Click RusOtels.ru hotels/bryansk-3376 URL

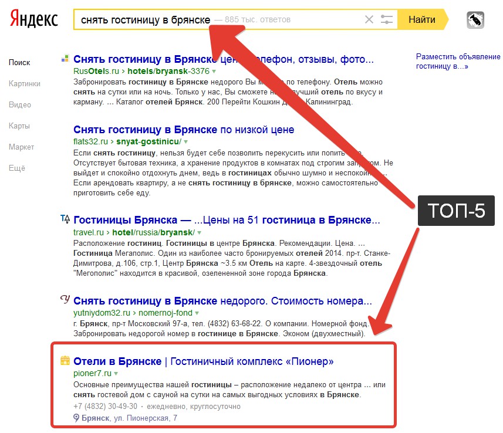coord(141,71)
